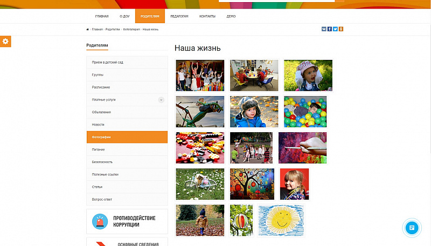Click the Главная breadcrumb link
This screenshot has height=246, width=431.
(98, 29)
